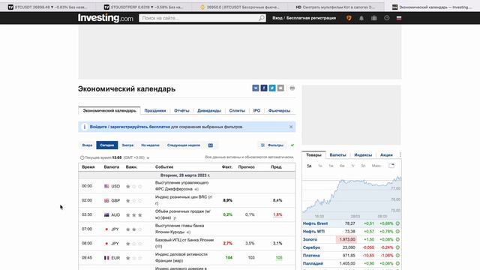Click clock icon in Нефть Brent row
This screenshot has width=480, height=270.
pos(397,223)
